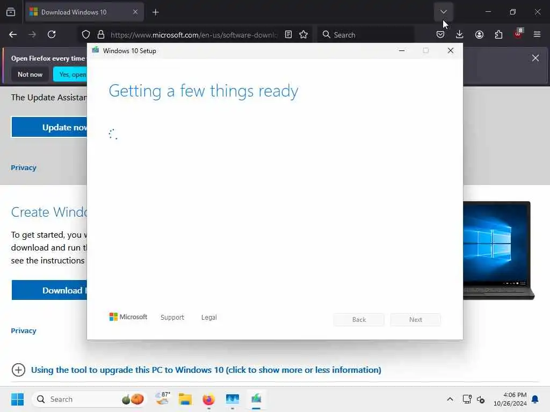550x412 pixels.
Task: Open Firefox recent browsing tabs icon
Action: point(11,12)
